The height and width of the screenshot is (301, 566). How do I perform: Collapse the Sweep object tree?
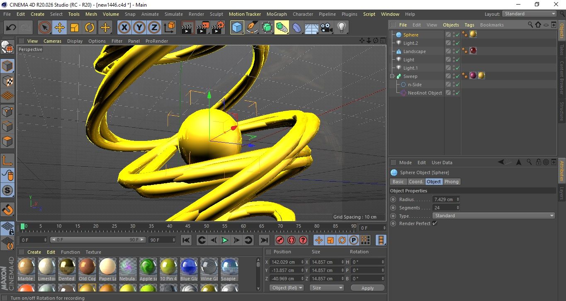pyautogui.click(x=392, y=76)
